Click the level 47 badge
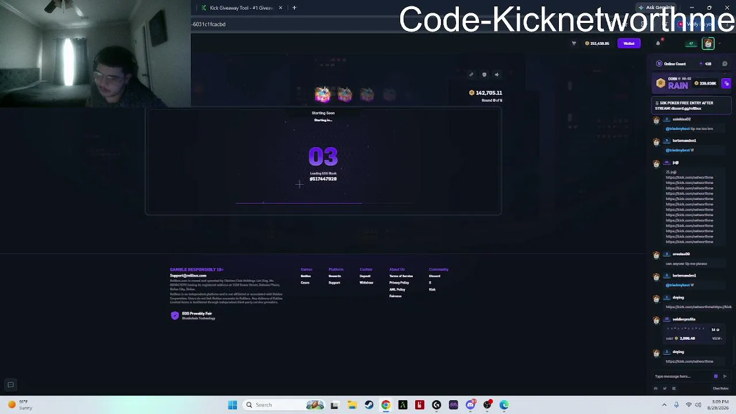Image resolution: width=736 pixels, height=414 pixels. [691, 44]
